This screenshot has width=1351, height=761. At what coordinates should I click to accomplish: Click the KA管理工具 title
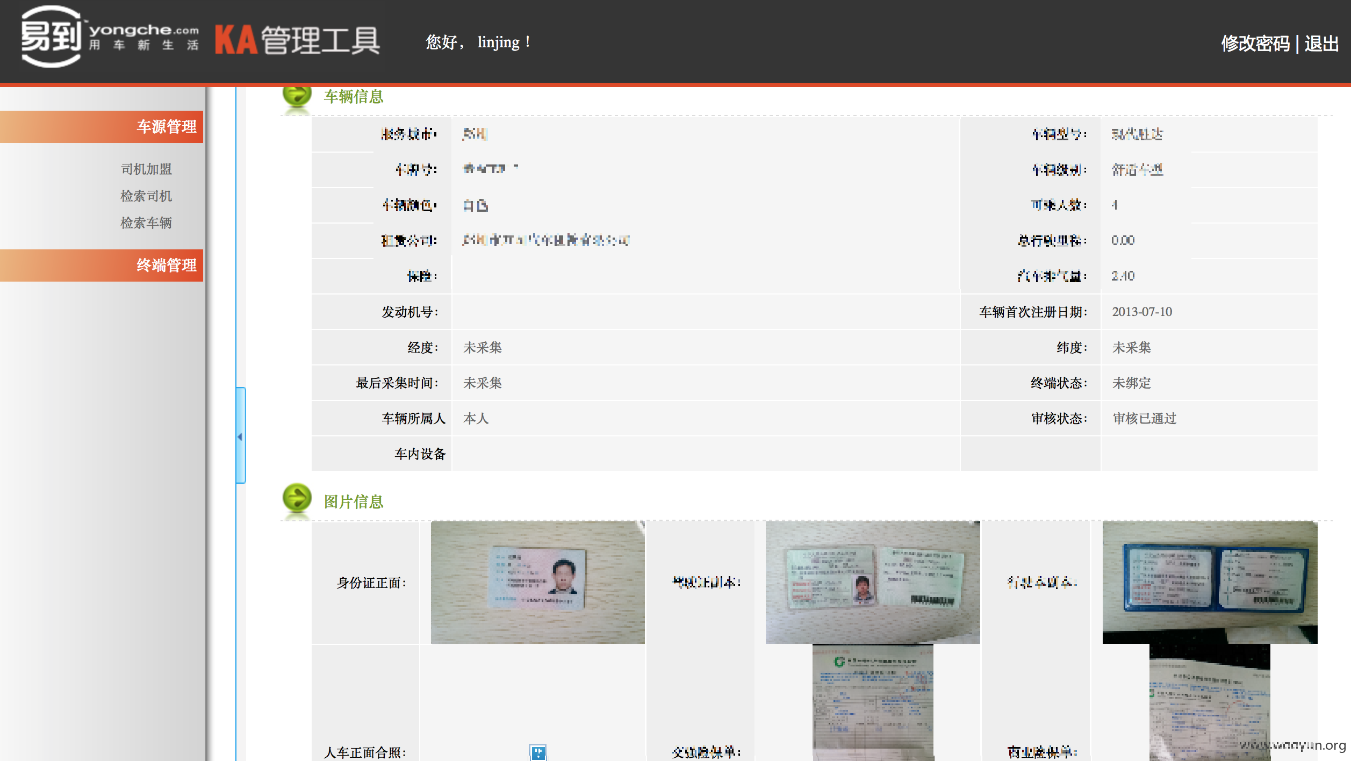298,40
